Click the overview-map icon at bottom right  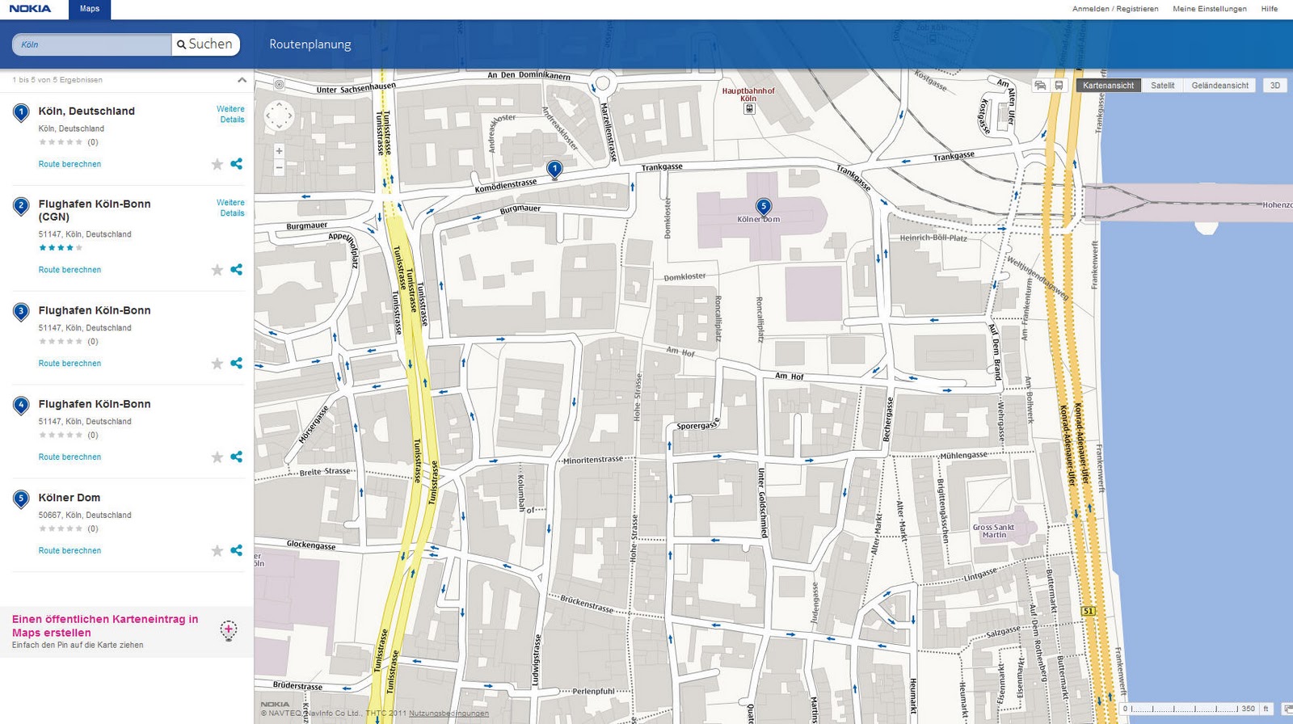point(1286,709)
